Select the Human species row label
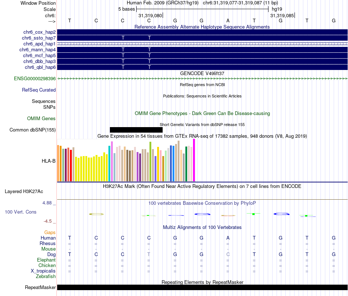The height and width of the screenshot is (296, 348). [x=48, y=238]
